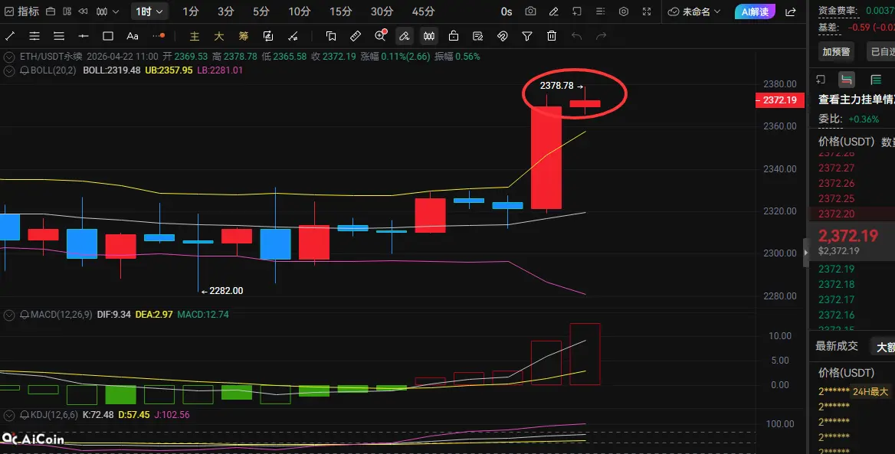The image size is (895, 454).
Task: Undo the last drawing action
Action: tap(576, 36)
